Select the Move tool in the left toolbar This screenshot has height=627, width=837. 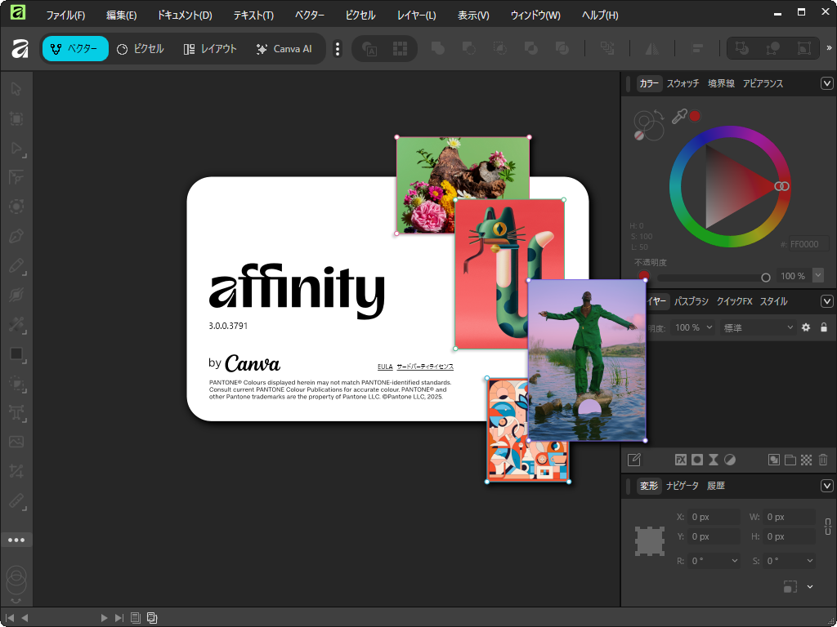point(16,90)
